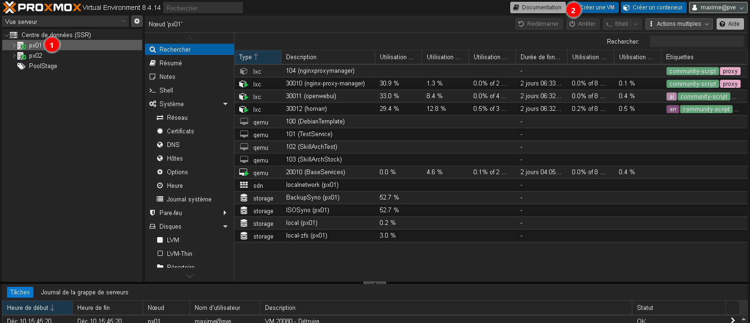Open the maxime@pve user menu
The image size is (750, 323).
(718, 8)
